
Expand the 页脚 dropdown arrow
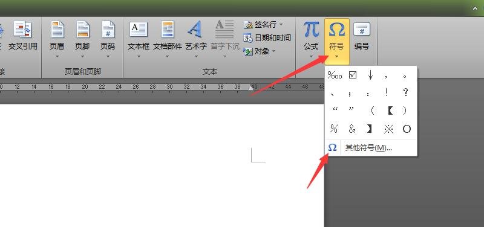tap(82, 56)
